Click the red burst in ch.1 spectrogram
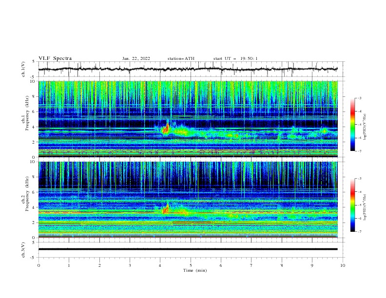The image size is (386, 298). point(166,129)
